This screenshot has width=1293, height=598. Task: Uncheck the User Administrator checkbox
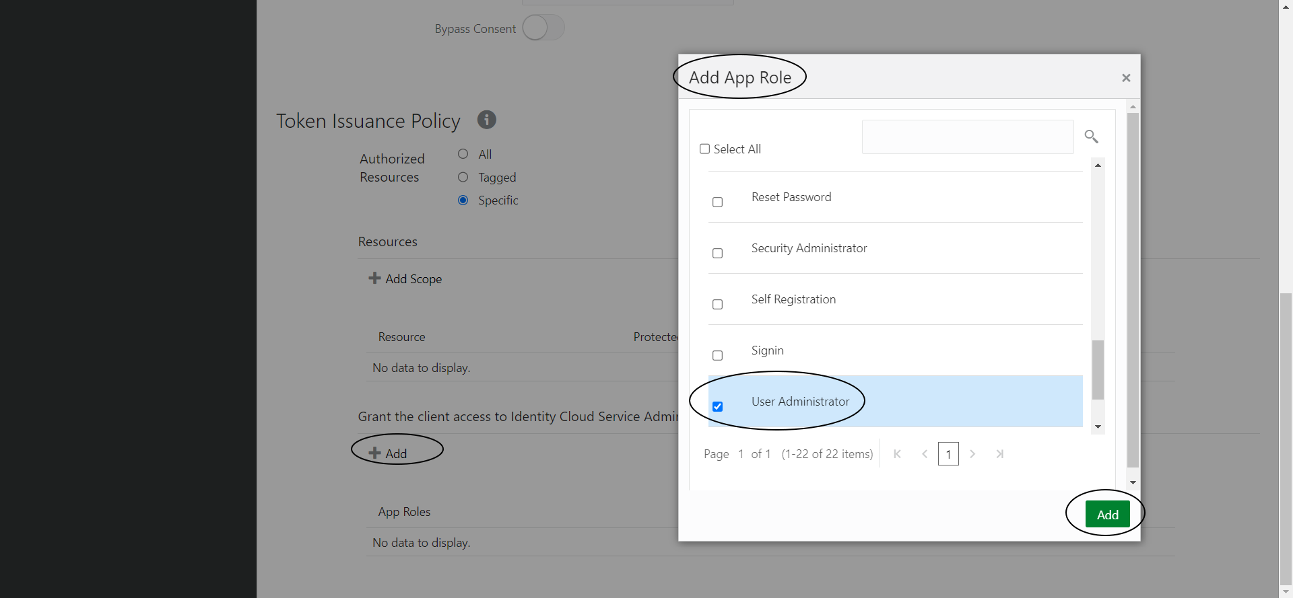[717, 406]
